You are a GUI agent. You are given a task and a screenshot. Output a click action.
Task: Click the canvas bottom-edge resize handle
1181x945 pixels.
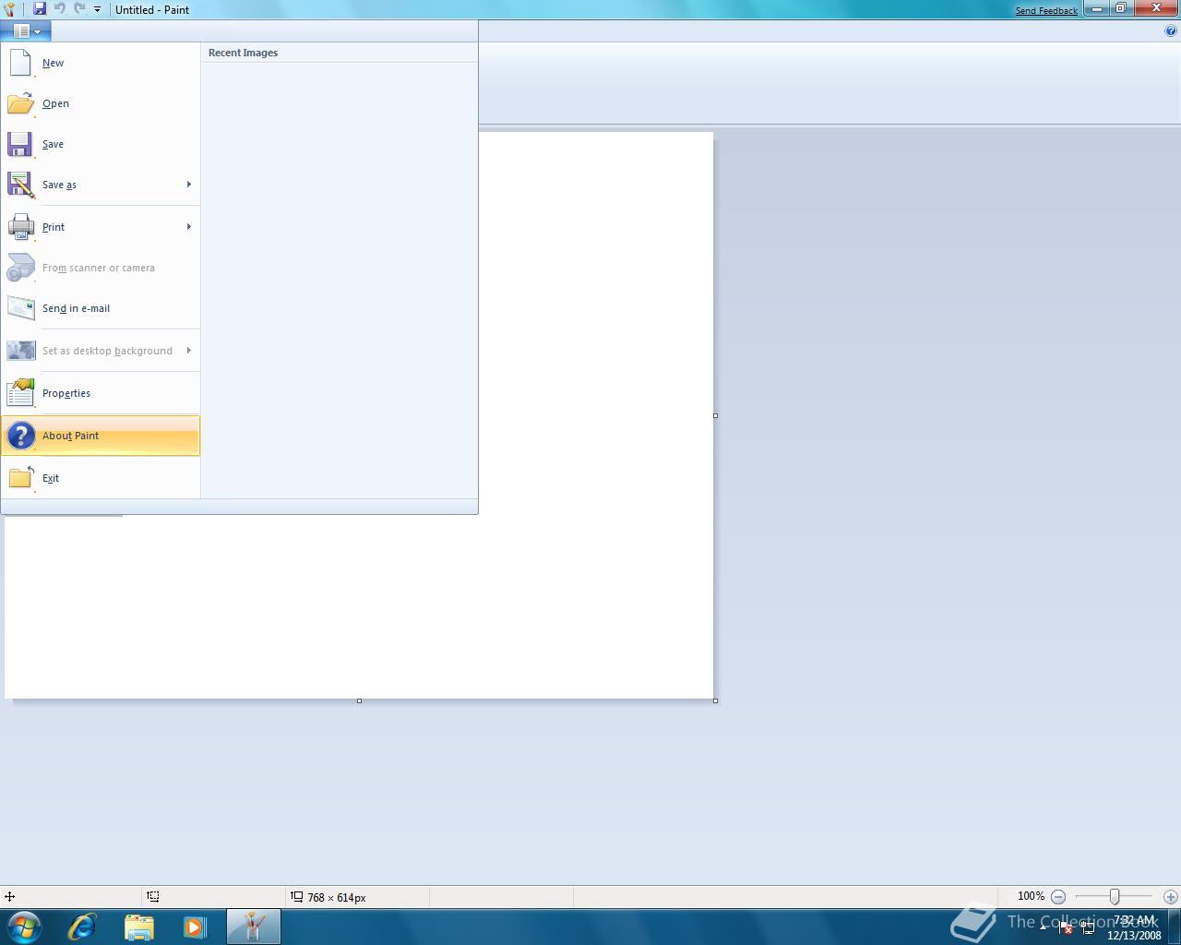359,700
